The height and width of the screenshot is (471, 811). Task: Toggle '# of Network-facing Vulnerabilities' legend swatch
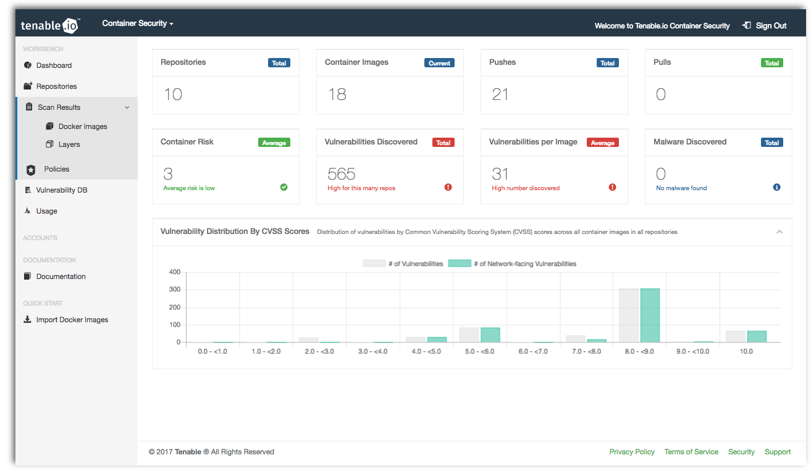click(460, 264)
